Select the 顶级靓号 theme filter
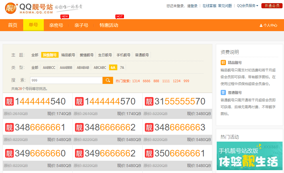284x173 pixels. click(50, 55)
